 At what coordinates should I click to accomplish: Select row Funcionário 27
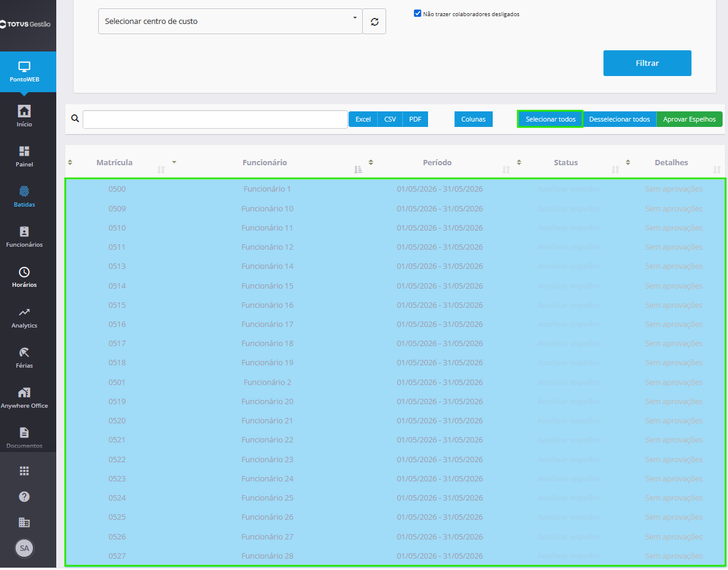coord(395,536)
